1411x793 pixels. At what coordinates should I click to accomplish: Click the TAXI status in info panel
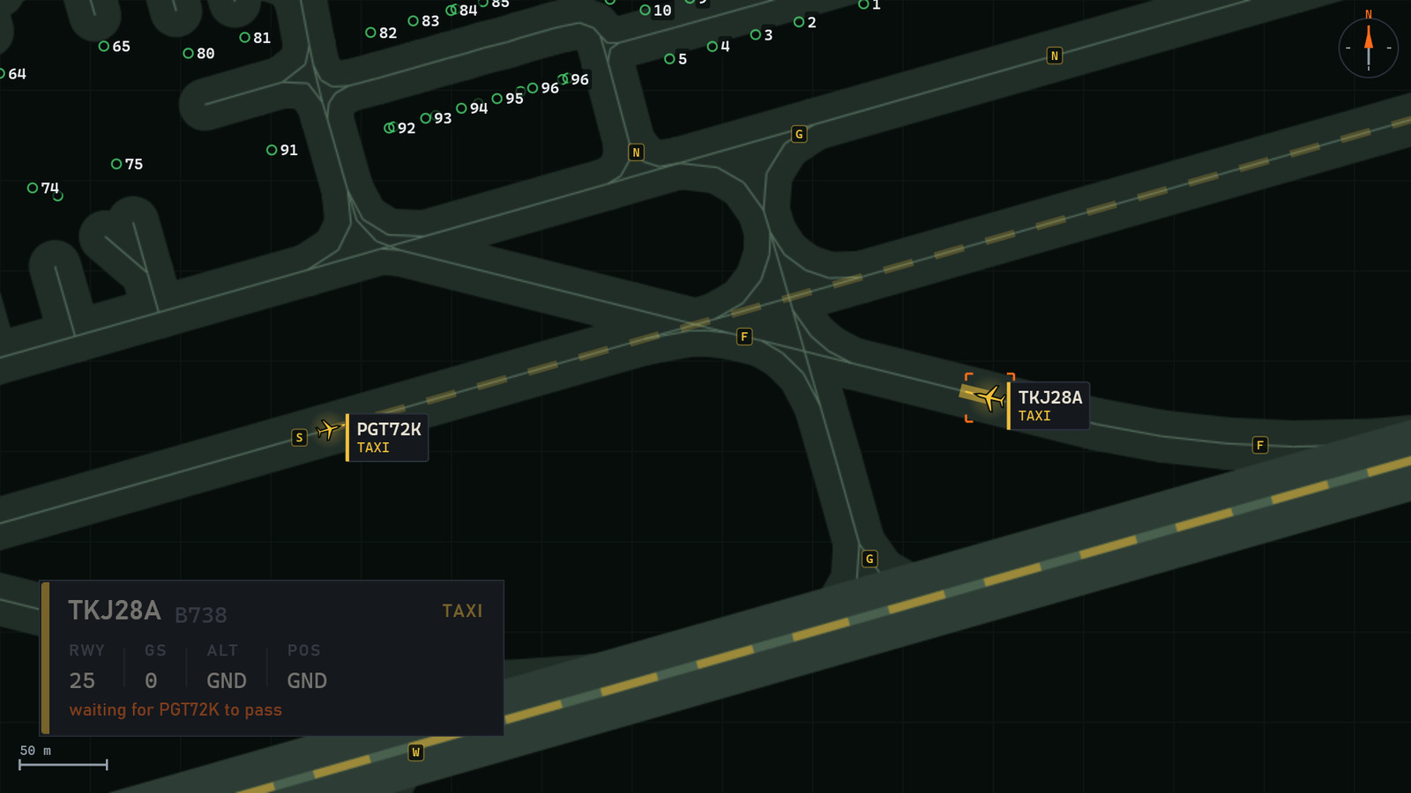[462, 611]
